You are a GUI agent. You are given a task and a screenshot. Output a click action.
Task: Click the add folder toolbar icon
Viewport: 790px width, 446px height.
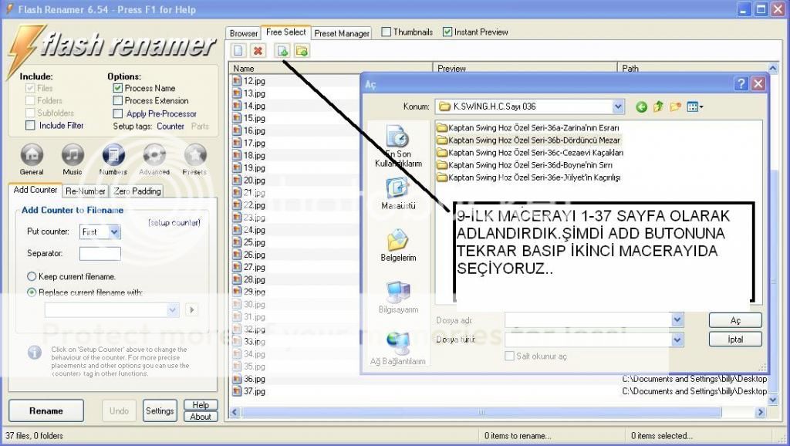(302, 51)
